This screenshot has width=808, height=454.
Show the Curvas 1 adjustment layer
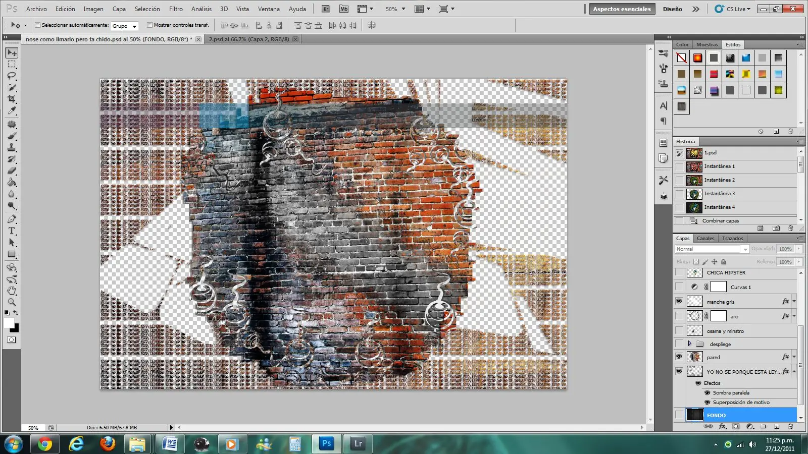679,287
